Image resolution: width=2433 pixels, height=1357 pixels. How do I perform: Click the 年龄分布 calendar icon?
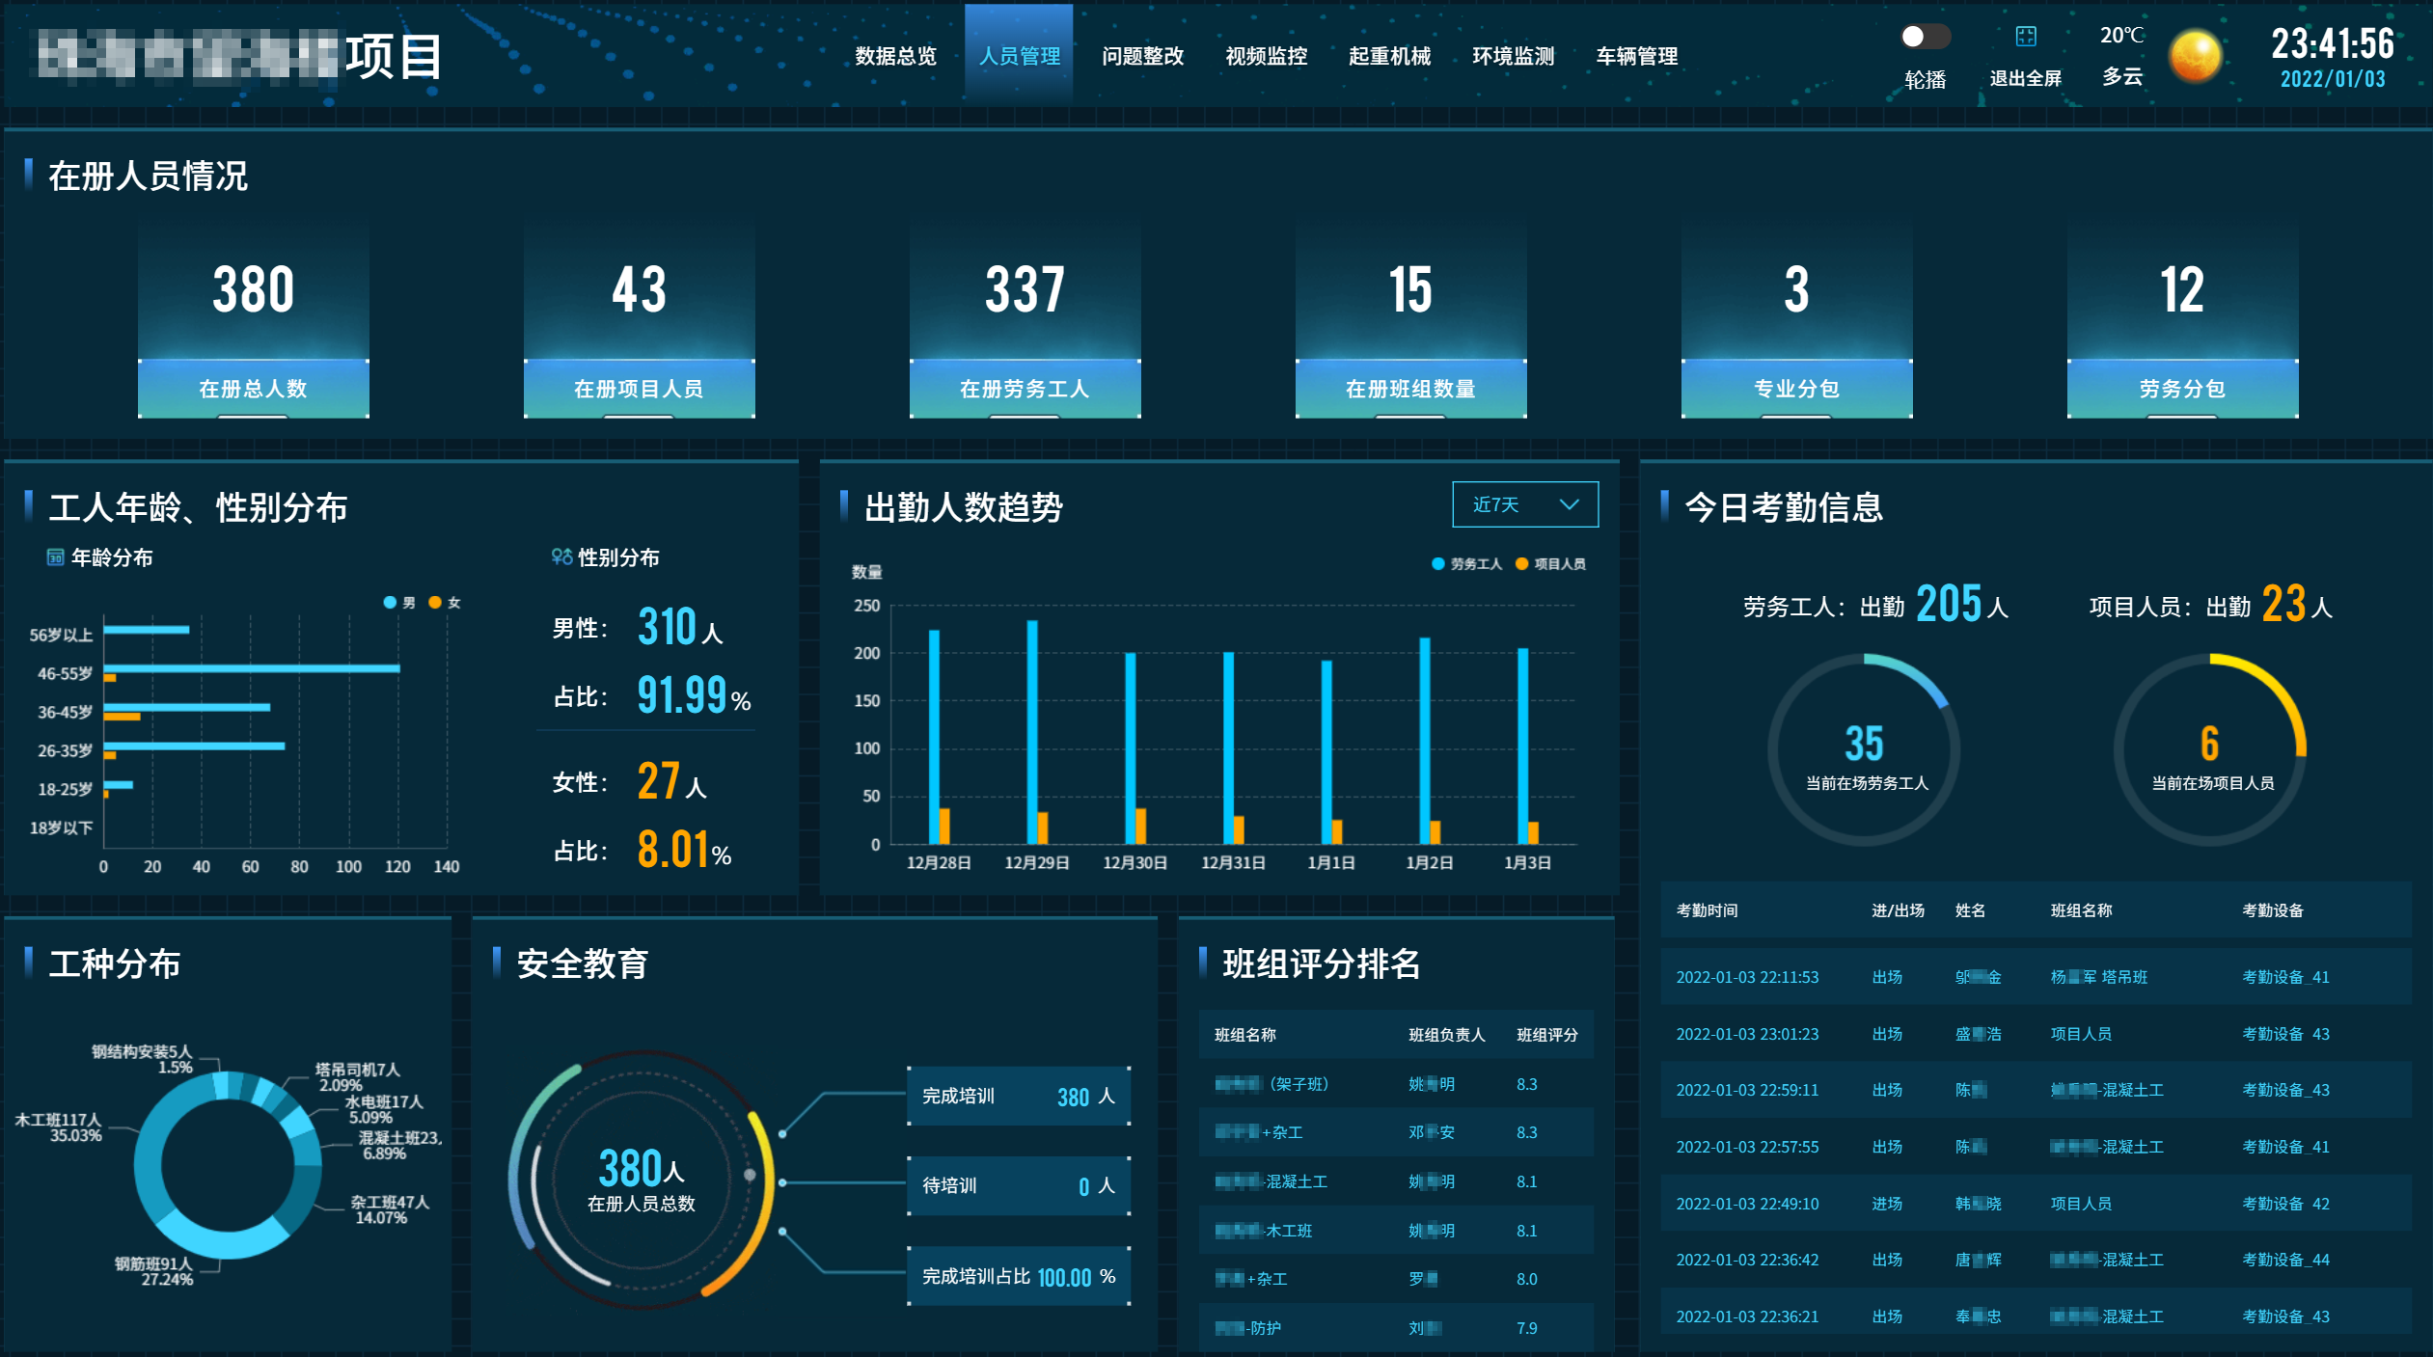coord(55,557)
